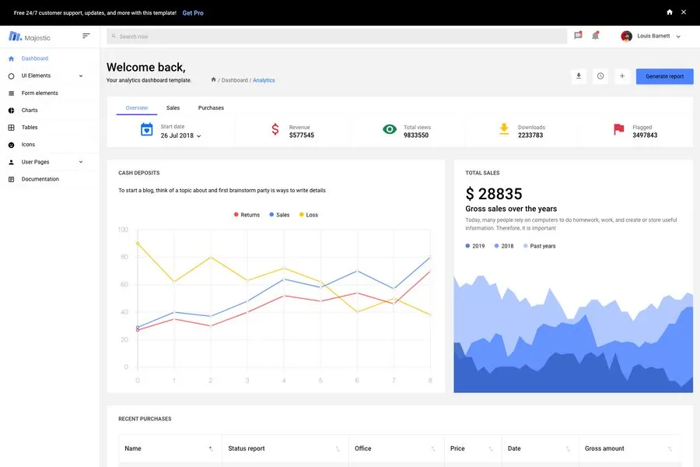Click the home icon in top banner
This screenshot has width=700, height=467.
tap(670, 12)
